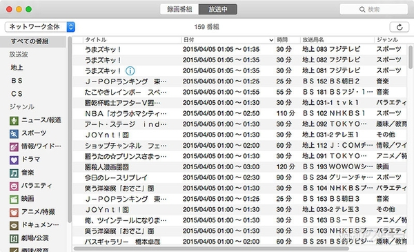Focus the 検索 search field
414x252 pixels.
pyautogui.click(x=373, y=10)
